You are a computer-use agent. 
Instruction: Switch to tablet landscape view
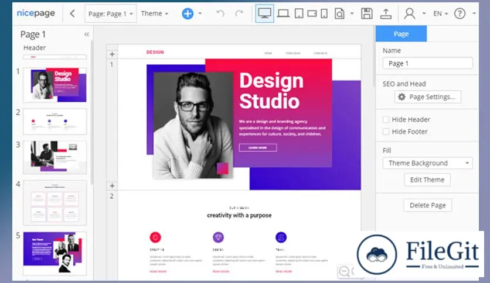312,13
